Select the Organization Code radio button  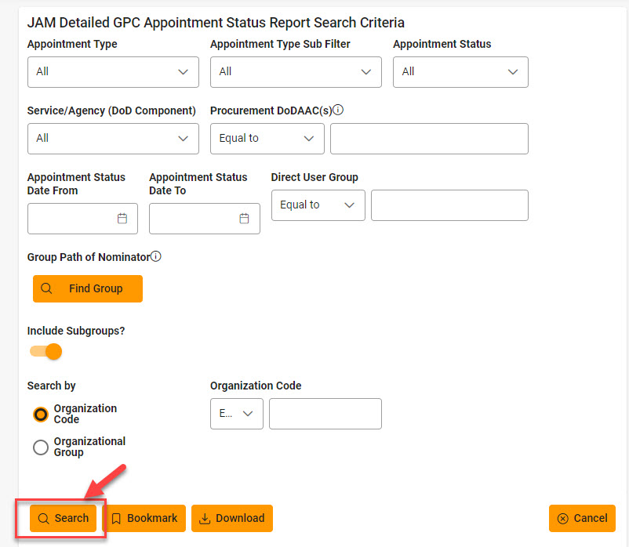coord(40,414)
